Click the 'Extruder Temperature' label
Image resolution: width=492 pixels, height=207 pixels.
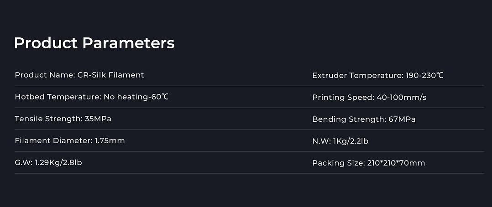357,75
